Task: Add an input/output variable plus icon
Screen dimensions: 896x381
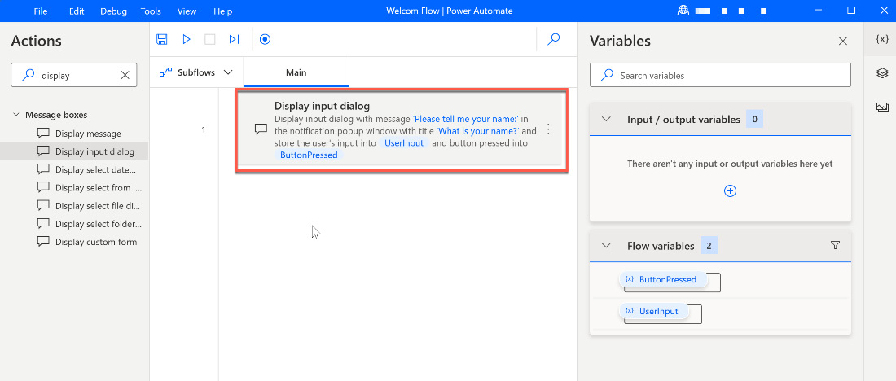Action: [x=730, y=190]
